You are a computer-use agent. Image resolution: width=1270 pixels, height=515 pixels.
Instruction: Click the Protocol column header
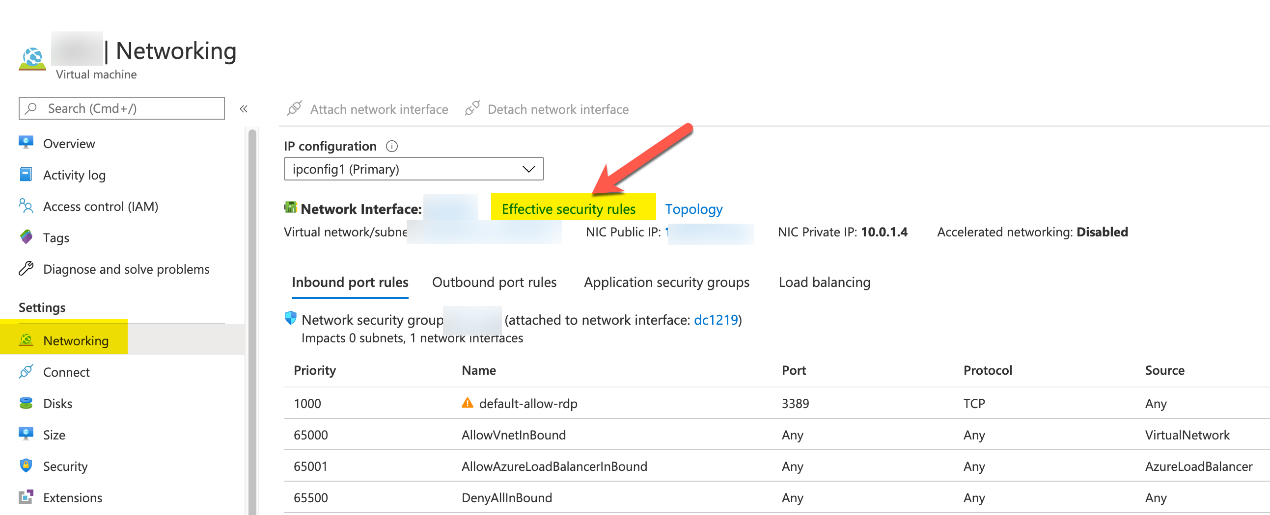(x=988, y=370)
